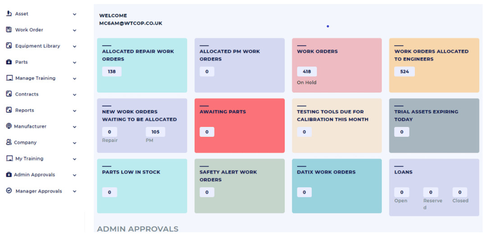Viewport: 491px width, 239px height.
Task: Open the Work Order menu label
Action: tap(29, 30)
